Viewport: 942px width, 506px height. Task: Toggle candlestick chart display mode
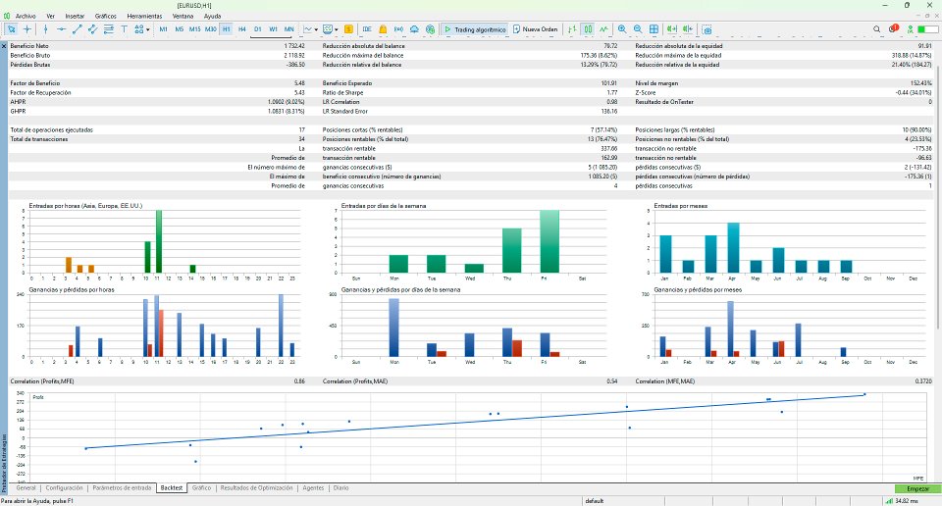589,29
